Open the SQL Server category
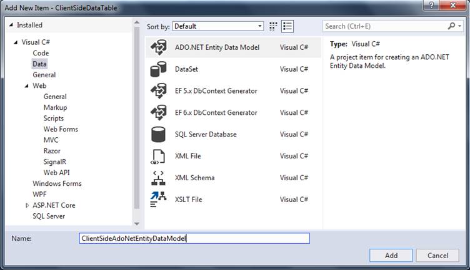Image resolution: width=470 pixels, height=270 pixels. coord(49,216)
